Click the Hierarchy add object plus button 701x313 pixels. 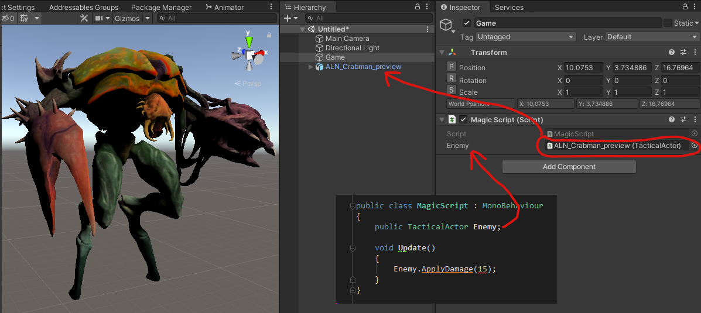click(x=288, y=18)
